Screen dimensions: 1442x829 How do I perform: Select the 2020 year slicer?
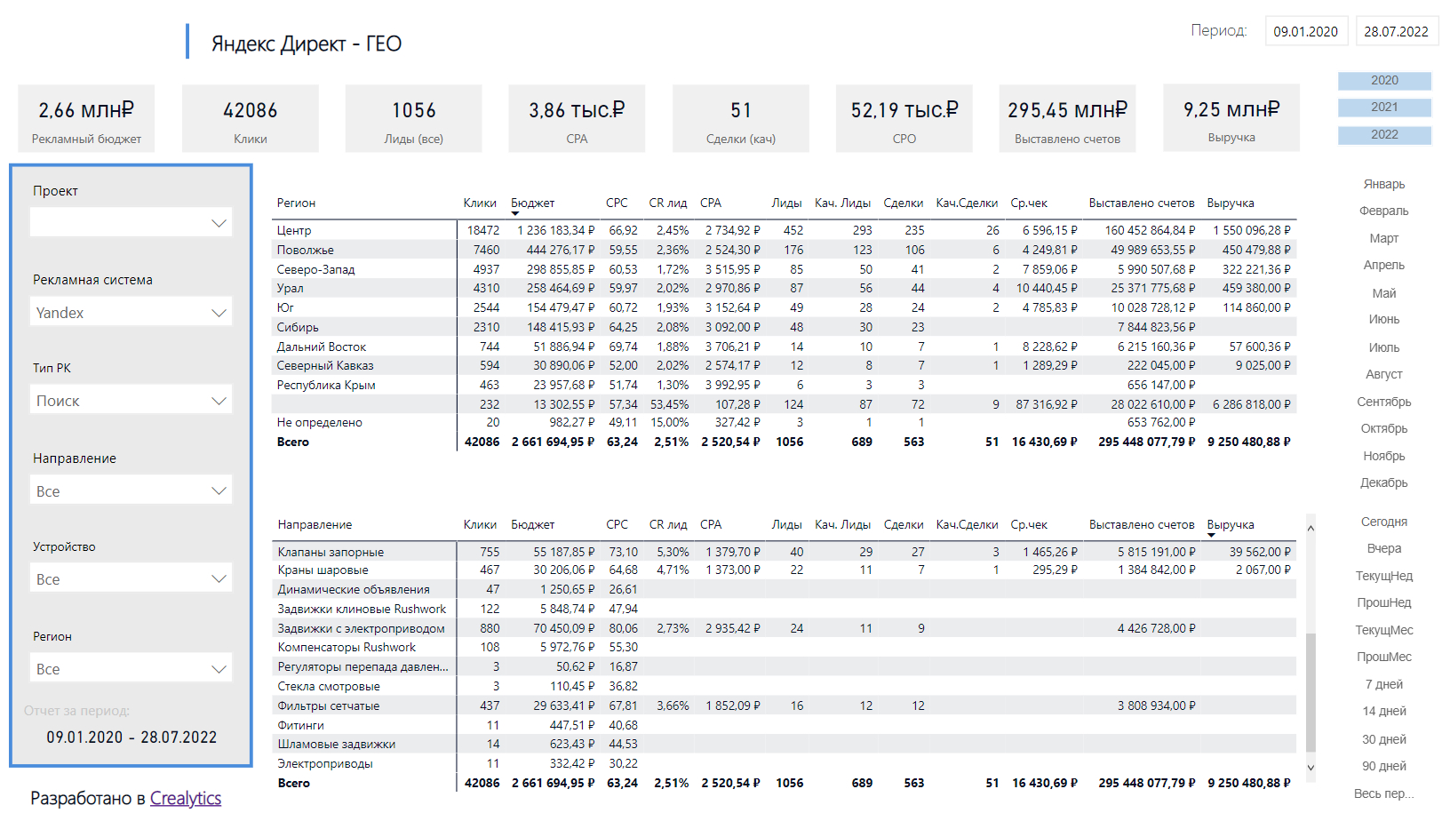1384,81
